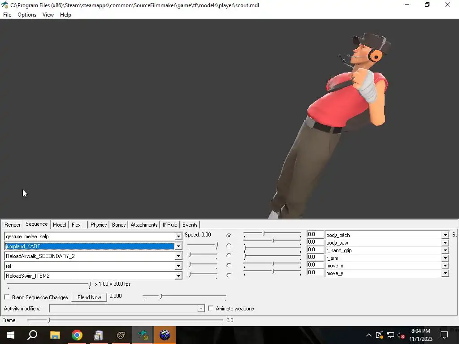This screenshot has width=459, height=344.
Task: Click the body_pitch value field
Action: (315, 234)
